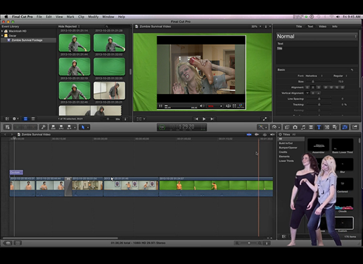Screen dimensions: 363x264
Task: Open the keyword editor key icon
Action: (44, 127)
